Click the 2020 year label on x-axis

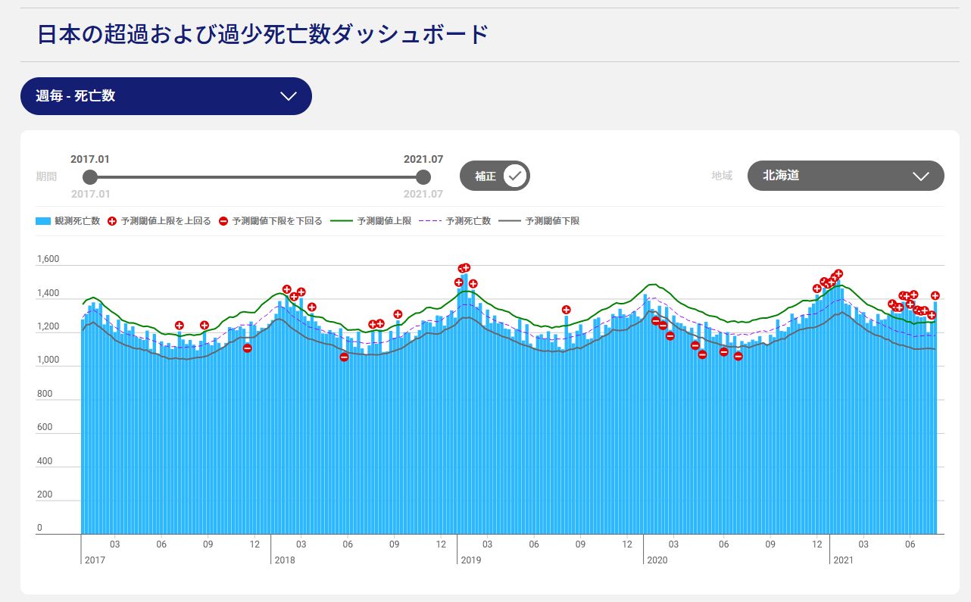click(657, 560)
